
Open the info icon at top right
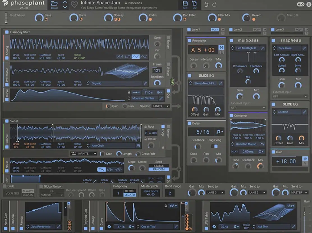pos(308,4)
